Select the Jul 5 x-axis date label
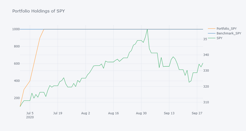Screen dimensions: 246x131 point(30,113)
